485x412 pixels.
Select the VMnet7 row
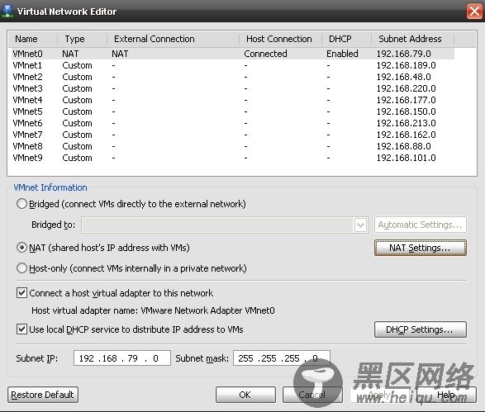tap(233, 135)
